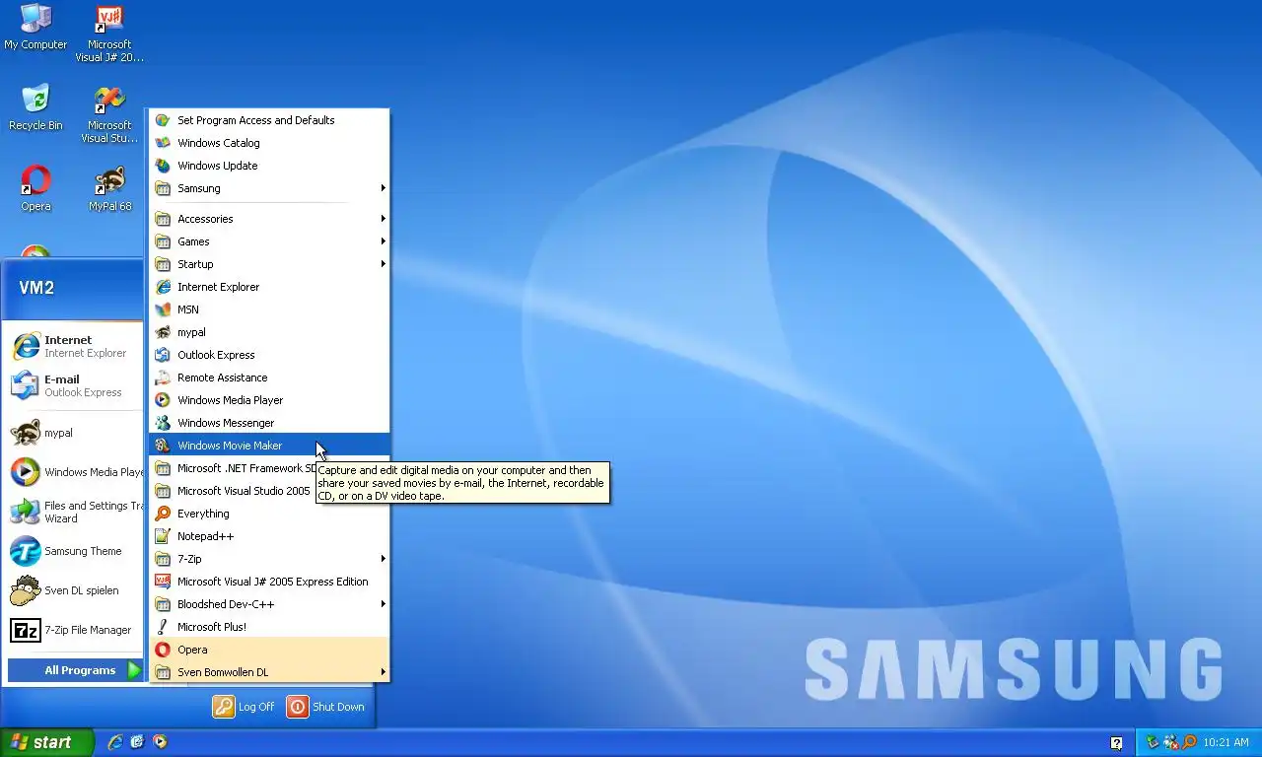Click the system clock showing 10:21 AM

(x=1226, y=743)
